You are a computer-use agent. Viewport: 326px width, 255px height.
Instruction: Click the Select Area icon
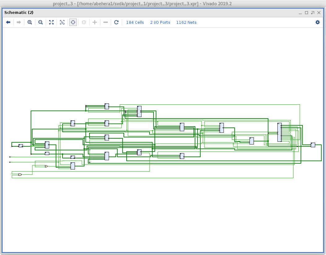point(62,22)
